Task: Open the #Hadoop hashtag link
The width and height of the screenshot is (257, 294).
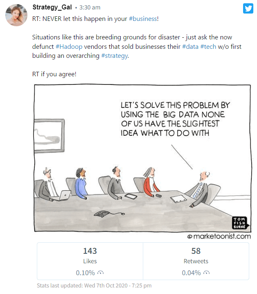Action: tap(69, 46)
